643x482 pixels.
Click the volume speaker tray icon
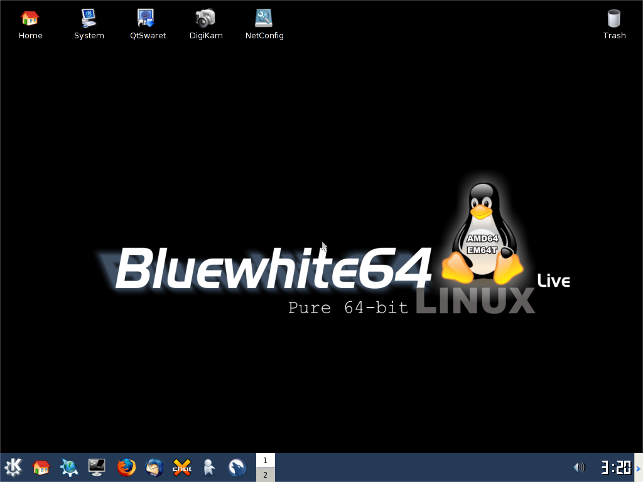click(x=579, y=467)
